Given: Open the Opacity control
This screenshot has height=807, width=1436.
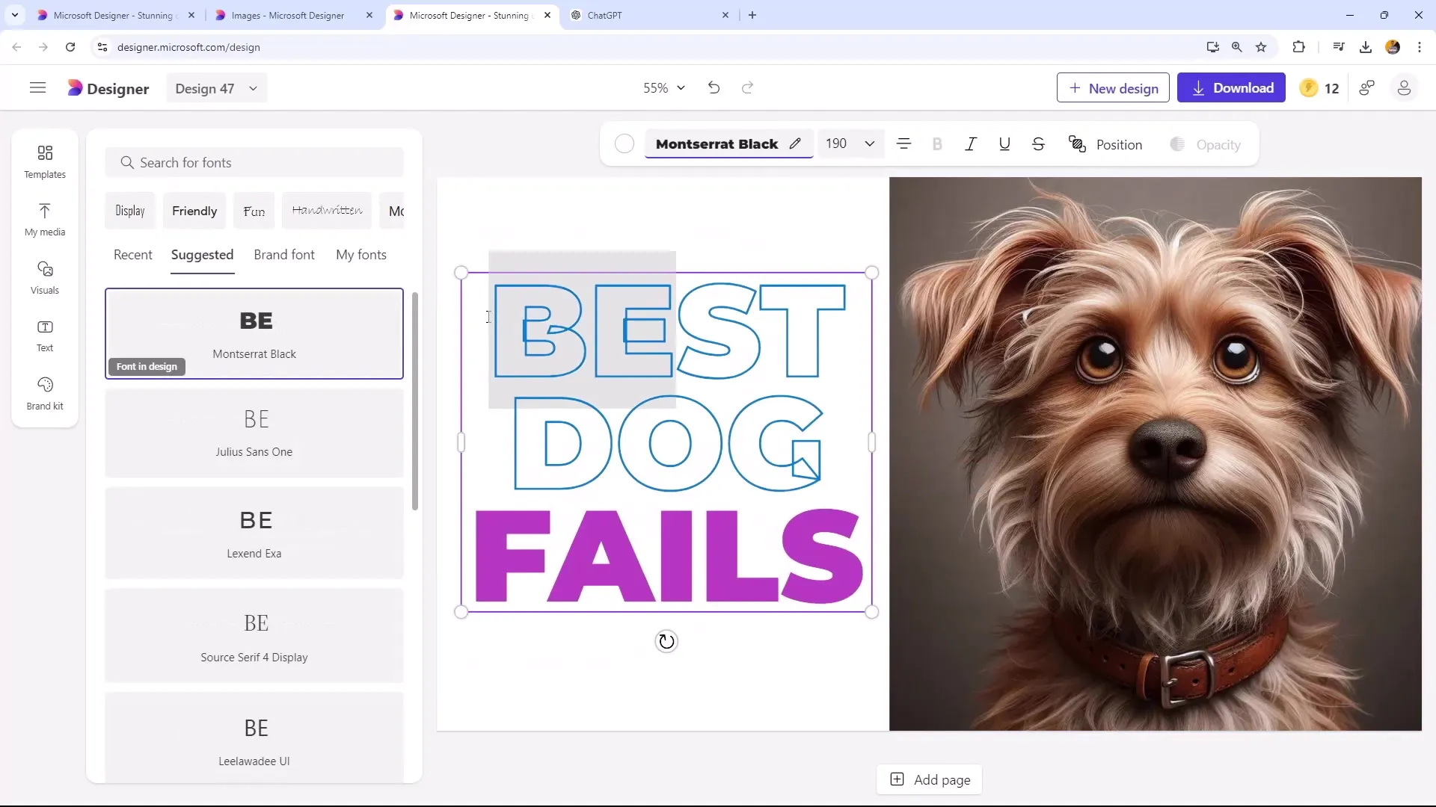Looking at the screenshot, I should pyautogui.click(x=1206, y=144).
